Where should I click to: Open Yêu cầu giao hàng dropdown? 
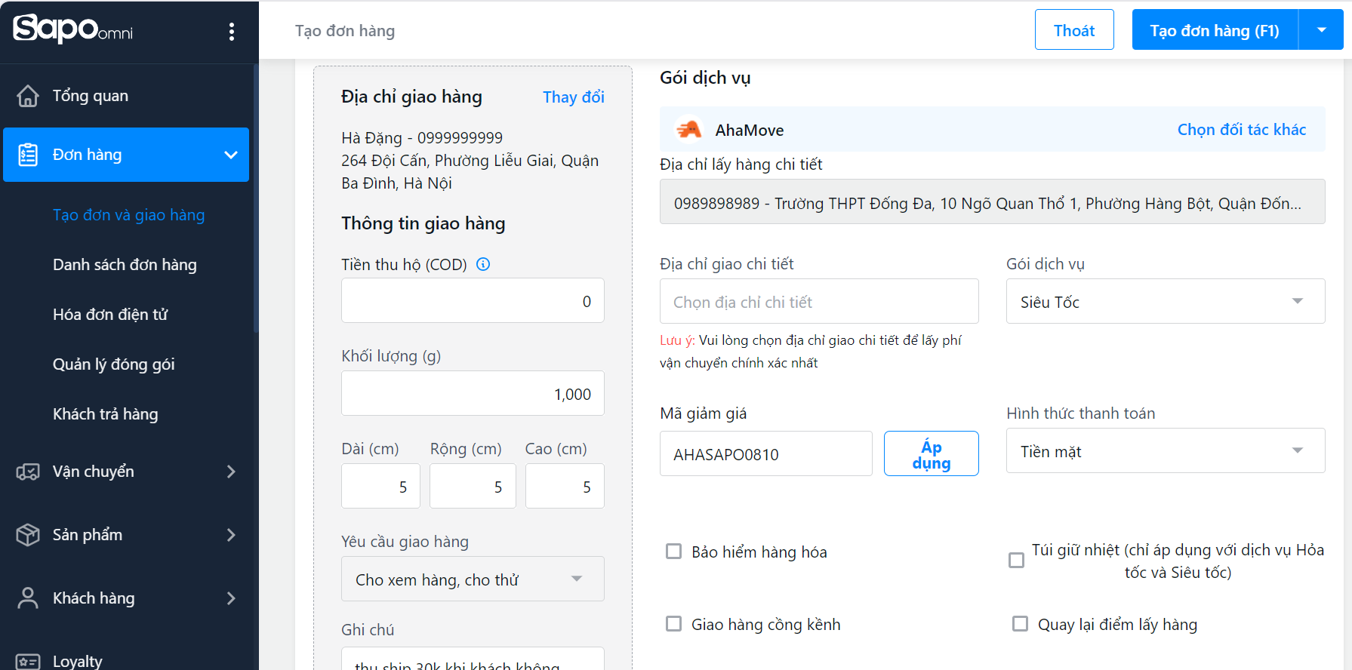tap(473, 579)
